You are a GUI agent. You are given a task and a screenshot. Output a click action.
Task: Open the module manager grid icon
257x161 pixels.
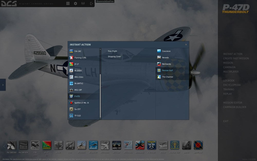tap(68, 3)
